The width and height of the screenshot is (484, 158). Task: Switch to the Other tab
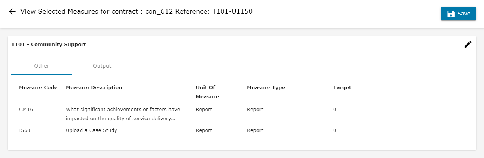click(x=42, y=66)
